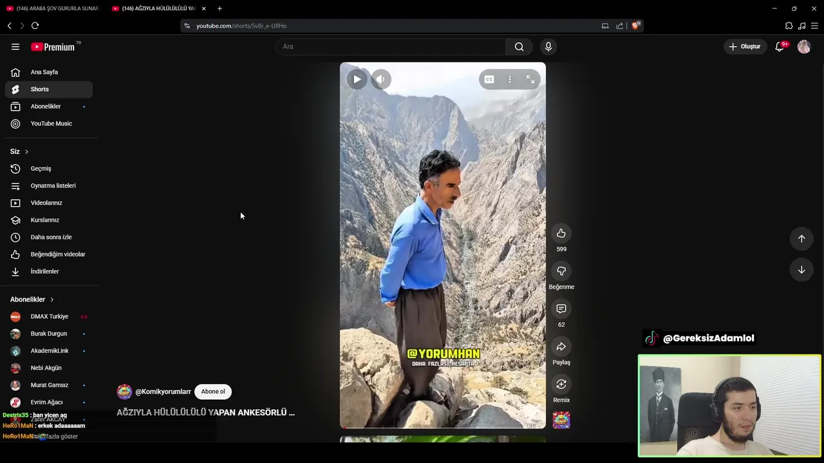This screenshot has width=824, height=463.
Task: Go to previous Short with up arrow
Action: [x=801, y=239]
